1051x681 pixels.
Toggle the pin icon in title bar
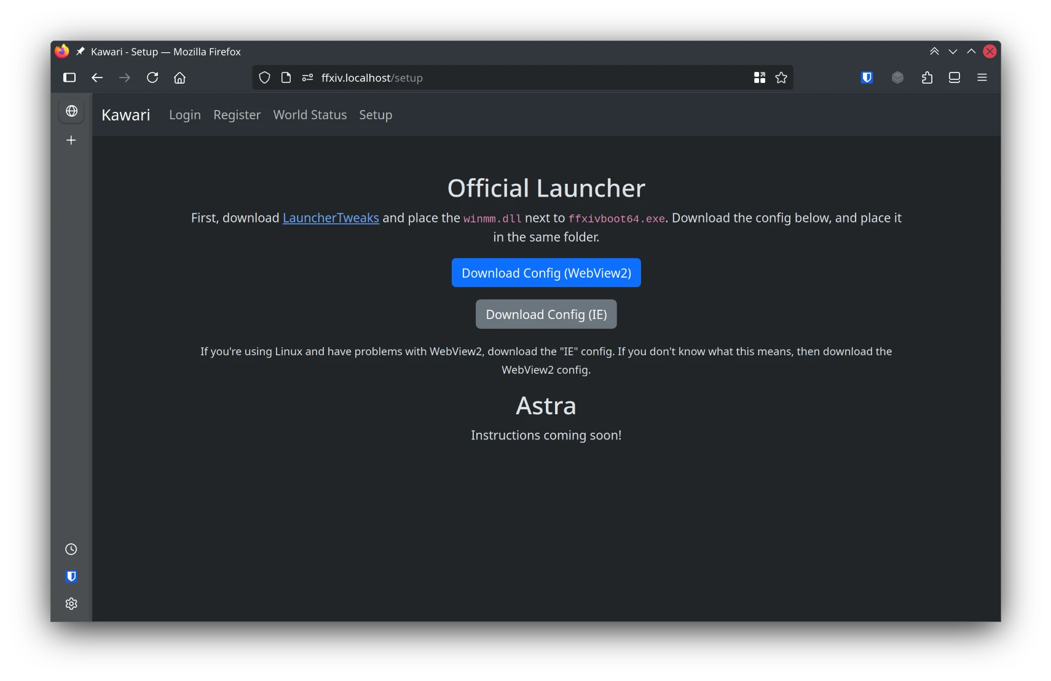[81, 52]
